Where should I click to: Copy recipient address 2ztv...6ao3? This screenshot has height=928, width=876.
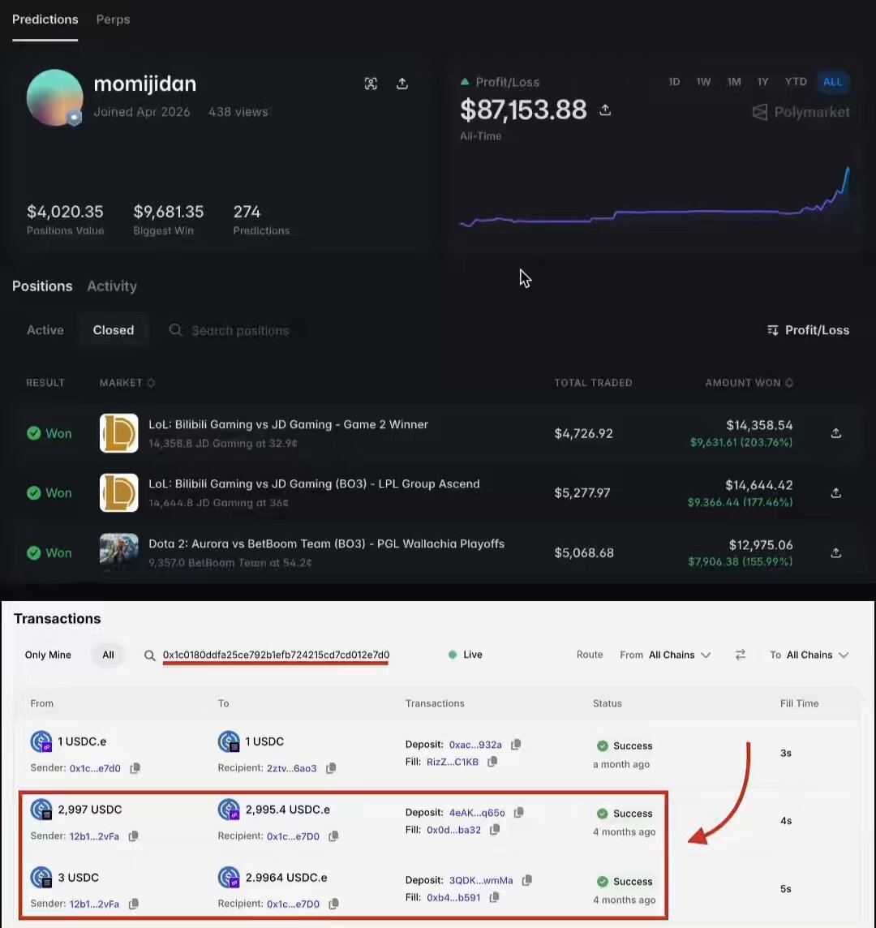[331, 768]
